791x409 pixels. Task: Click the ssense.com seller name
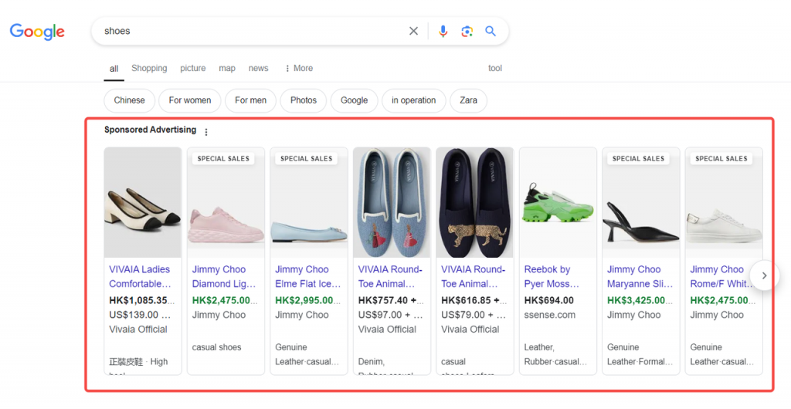(x=550, y=315)
